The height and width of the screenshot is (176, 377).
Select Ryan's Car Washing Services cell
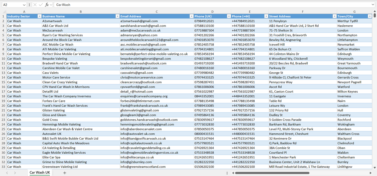(x=81, y=35)
